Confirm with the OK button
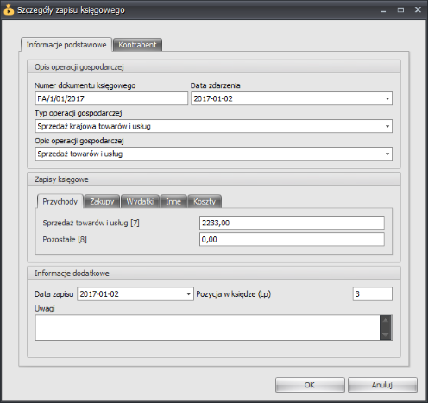This screenshot has width=428, height=403. coord(310,385)
